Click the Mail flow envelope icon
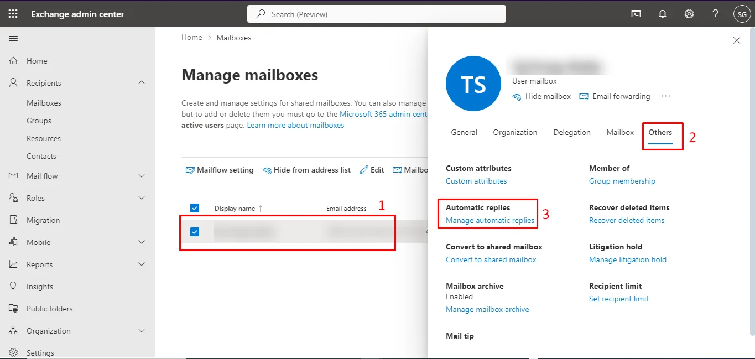This screenshot has height=359, width=755. pos(14,176)
